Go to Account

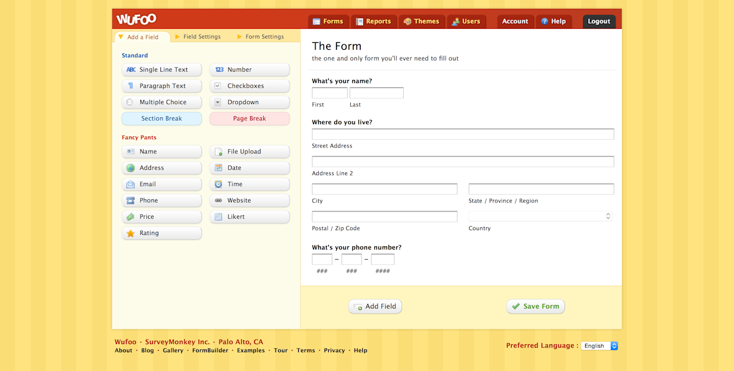point(515,21)
